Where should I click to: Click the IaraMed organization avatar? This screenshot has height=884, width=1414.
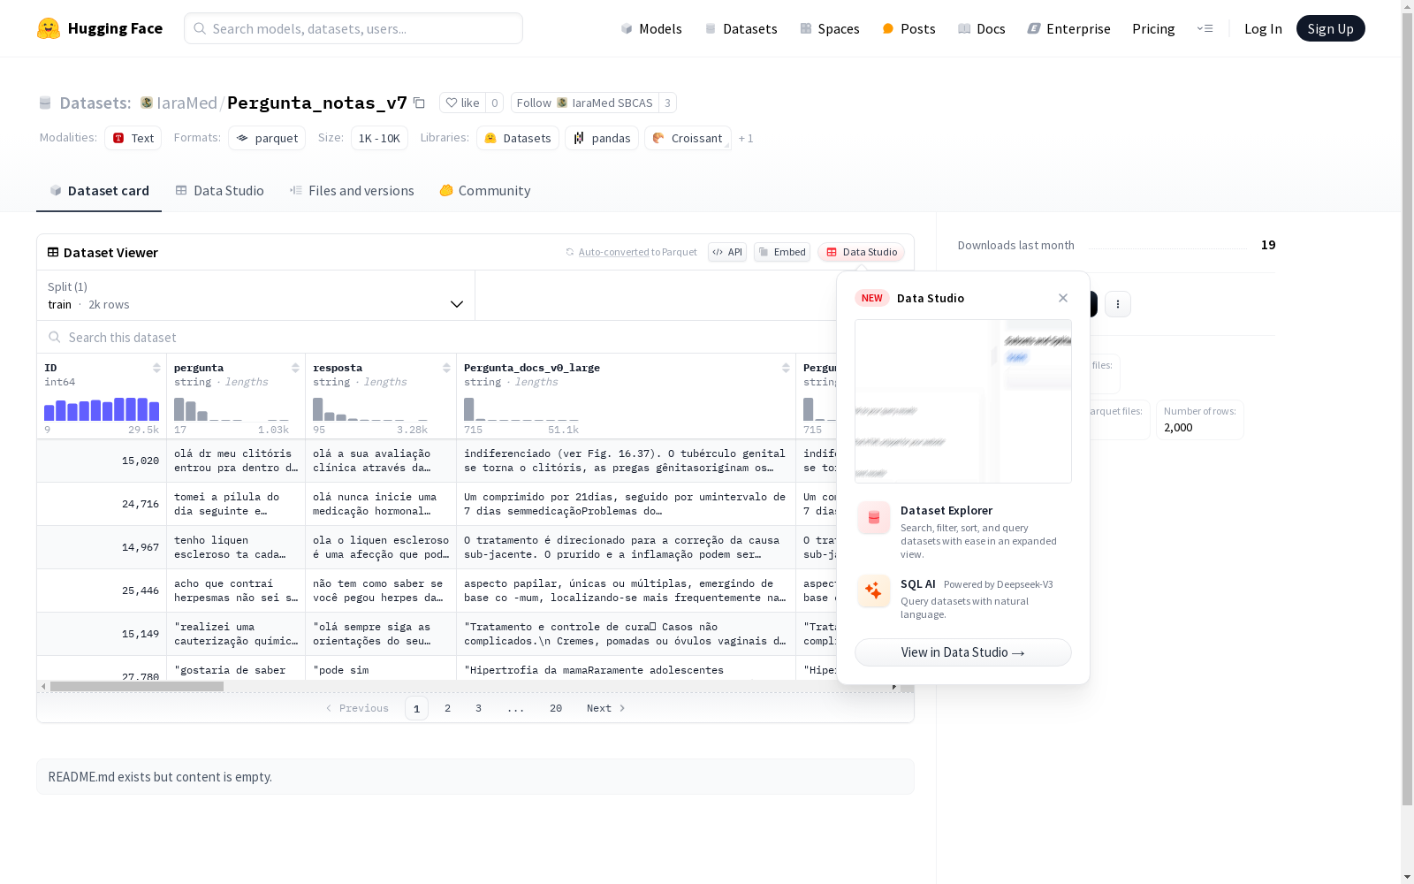[147, 103]
